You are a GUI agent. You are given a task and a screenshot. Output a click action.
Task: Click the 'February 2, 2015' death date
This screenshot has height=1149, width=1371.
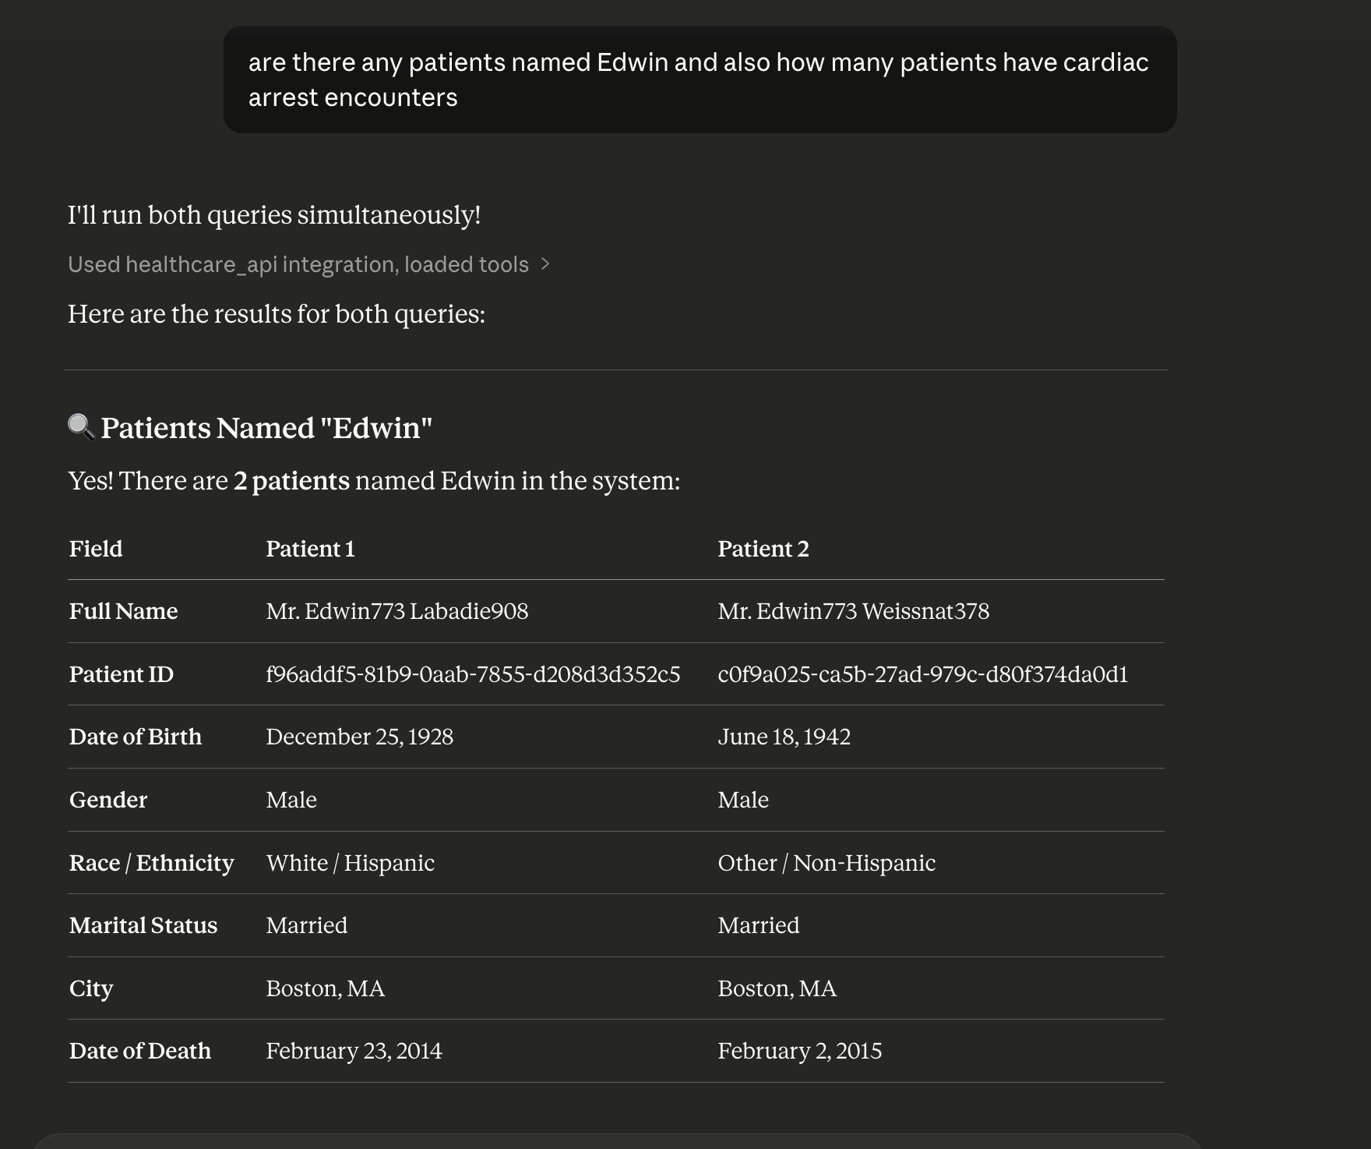799,1051
